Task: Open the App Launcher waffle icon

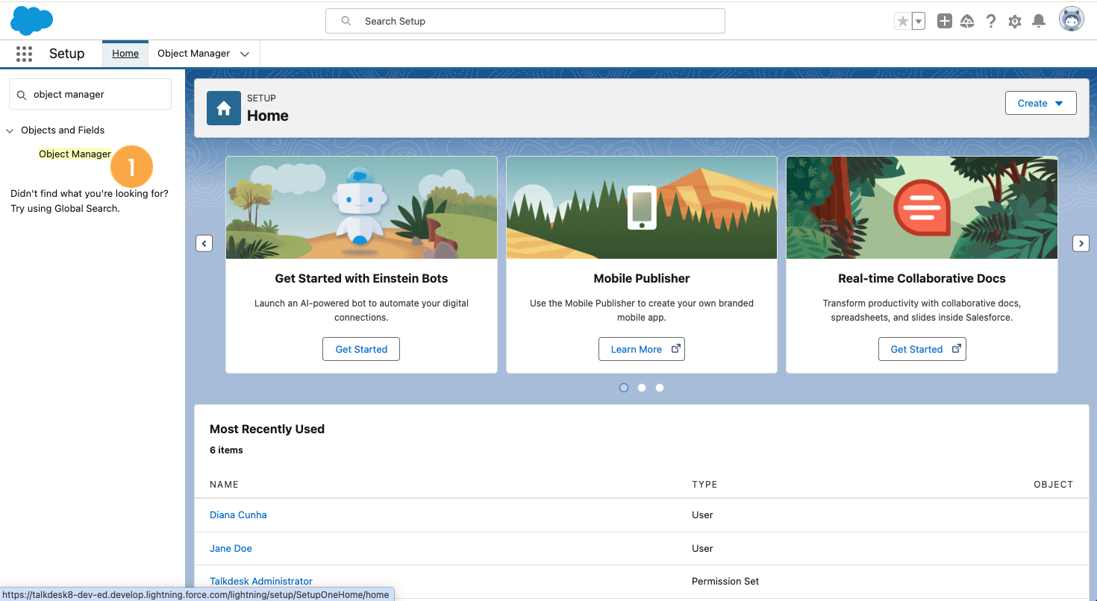Action: click(24, 54)
